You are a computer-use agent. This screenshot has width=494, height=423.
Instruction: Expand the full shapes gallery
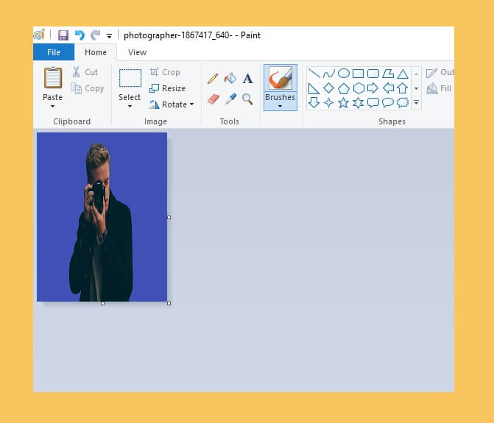point(416,102)
